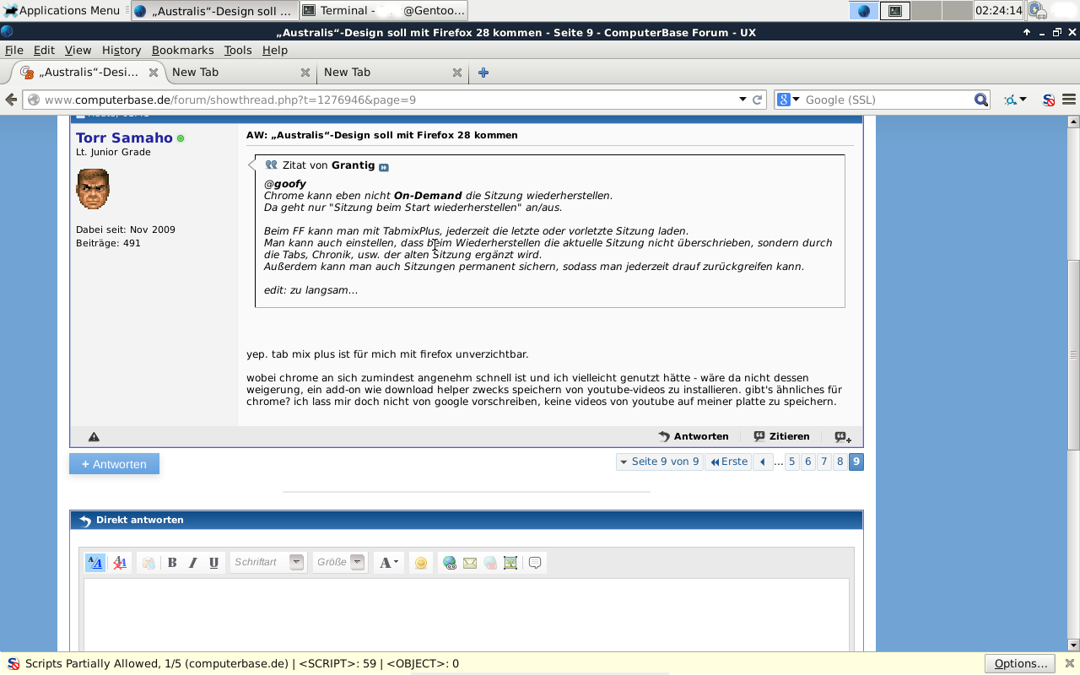This screenshot has width=1080, height=675.
Task: Click the NoScript Options... button
Action: coord(1020,663)
